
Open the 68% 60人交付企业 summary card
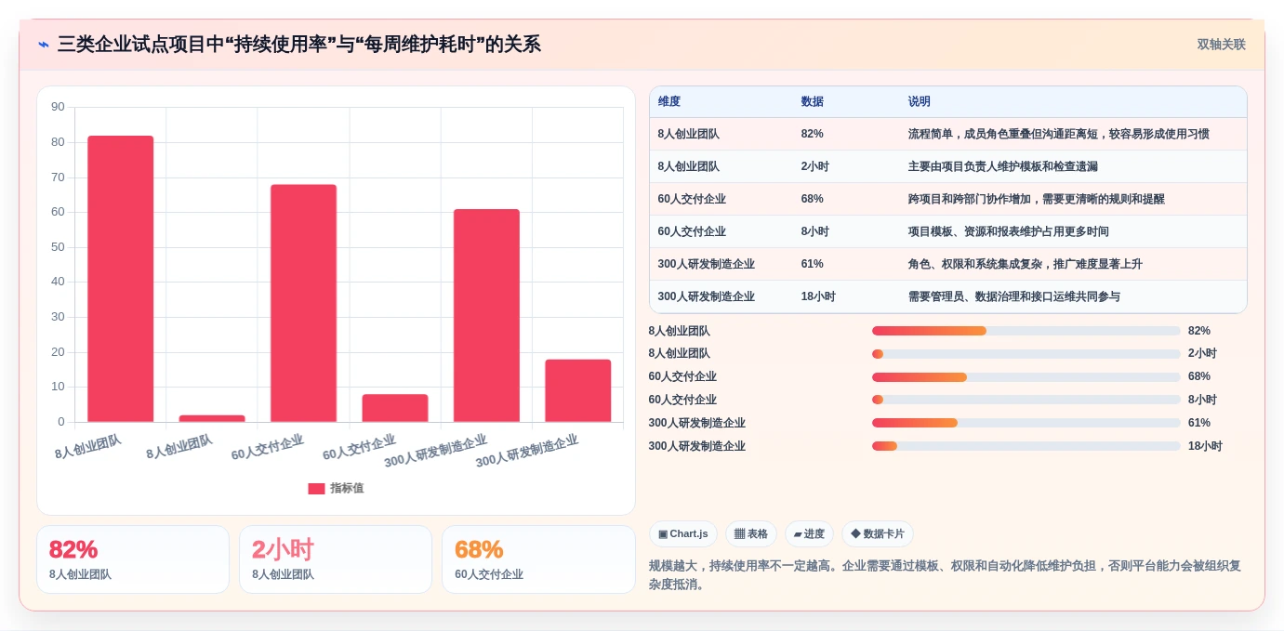click(538, 559)
